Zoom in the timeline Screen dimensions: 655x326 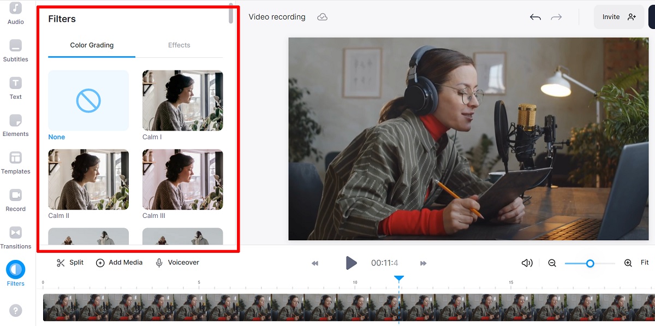tap(628, 263)
